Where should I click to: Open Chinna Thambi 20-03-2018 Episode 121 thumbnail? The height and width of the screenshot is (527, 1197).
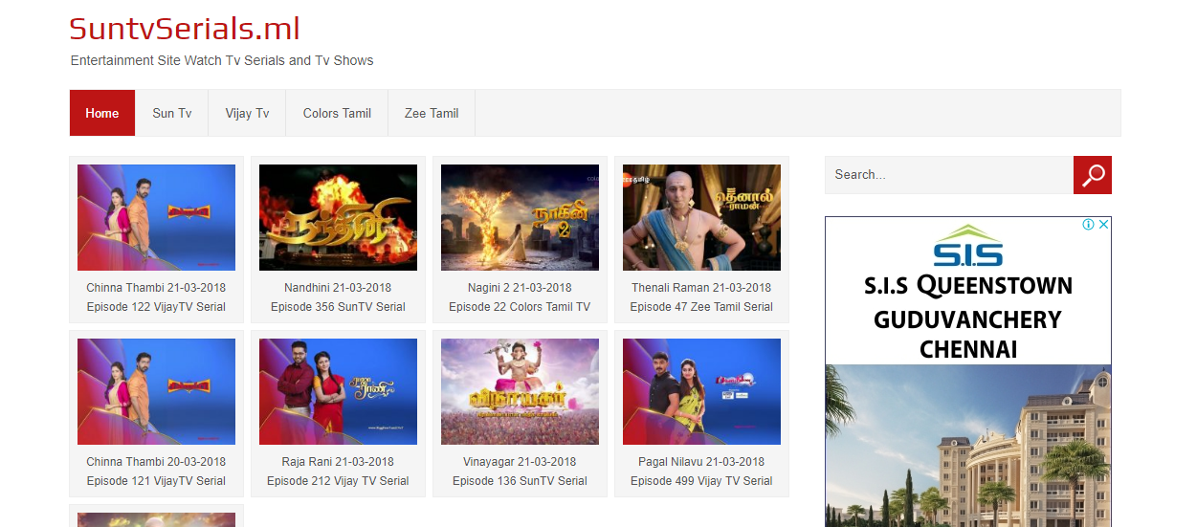coord(156,391)
